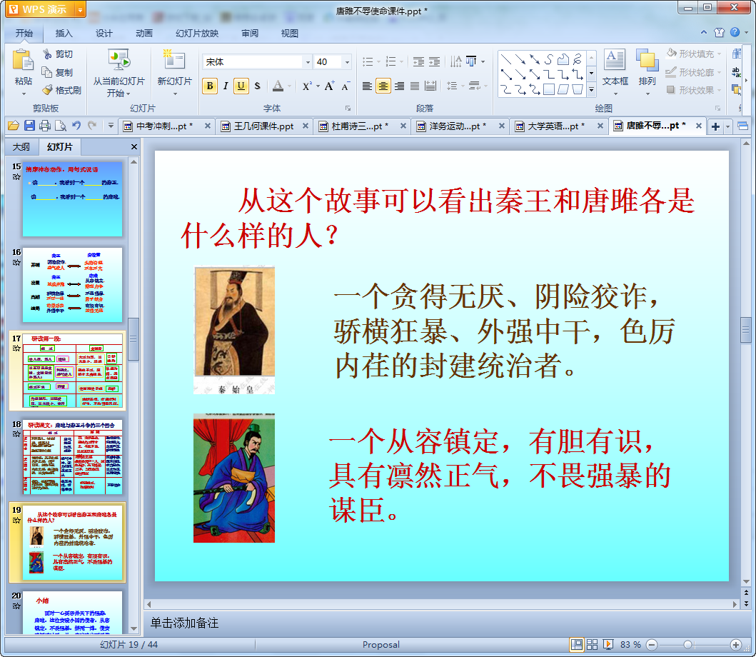
Task: Open the font name 宋体 dropdown
Action: point(308,61)
